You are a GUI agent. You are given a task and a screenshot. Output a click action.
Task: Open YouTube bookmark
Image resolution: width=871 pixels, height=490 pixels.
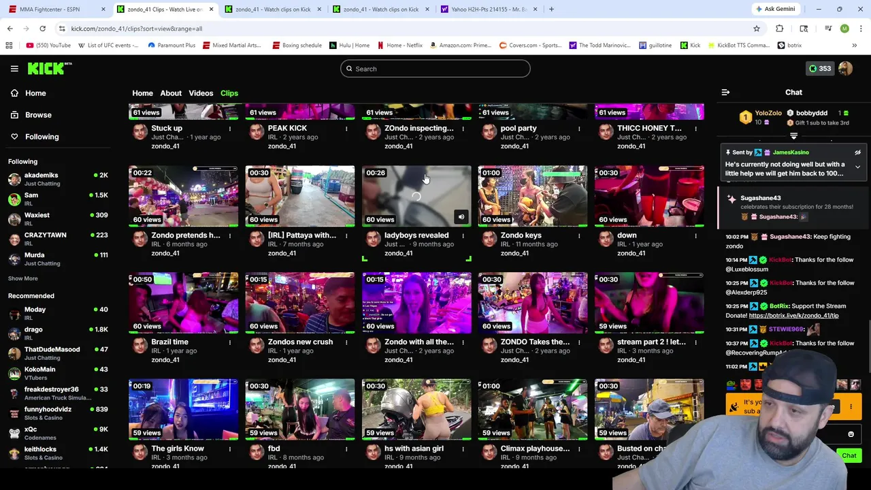[x=48, y=46]
